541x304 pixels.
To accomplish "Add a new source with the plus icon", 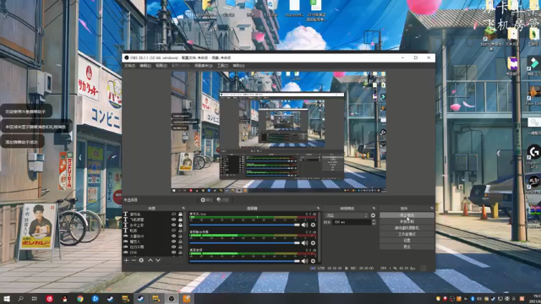I will (126, 261).
